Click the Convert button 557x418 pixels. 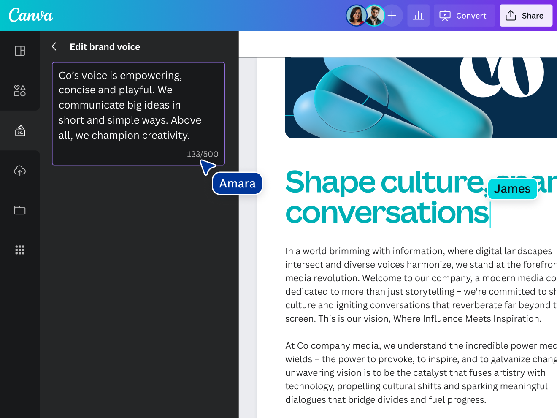pyautogui.click(x=464, y=16)
